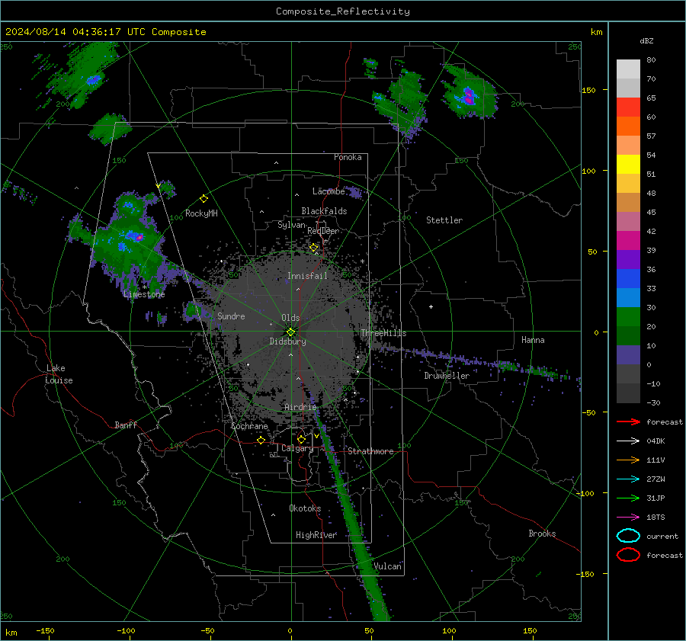Image resolution: width=686 pixels, height=641 pixels.
Task: Select the yellow diamond marker below RedDeer
Action: click(314, 248)
